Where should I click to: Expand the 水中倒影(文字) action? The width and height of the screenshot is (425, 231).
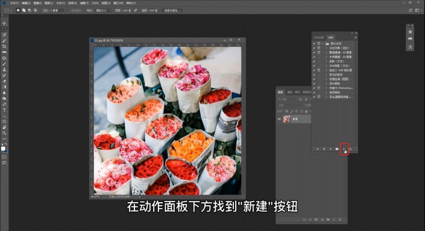(326, 66)
